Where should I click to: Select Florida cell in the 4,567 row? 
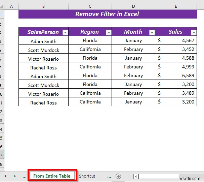click(90, 40)
